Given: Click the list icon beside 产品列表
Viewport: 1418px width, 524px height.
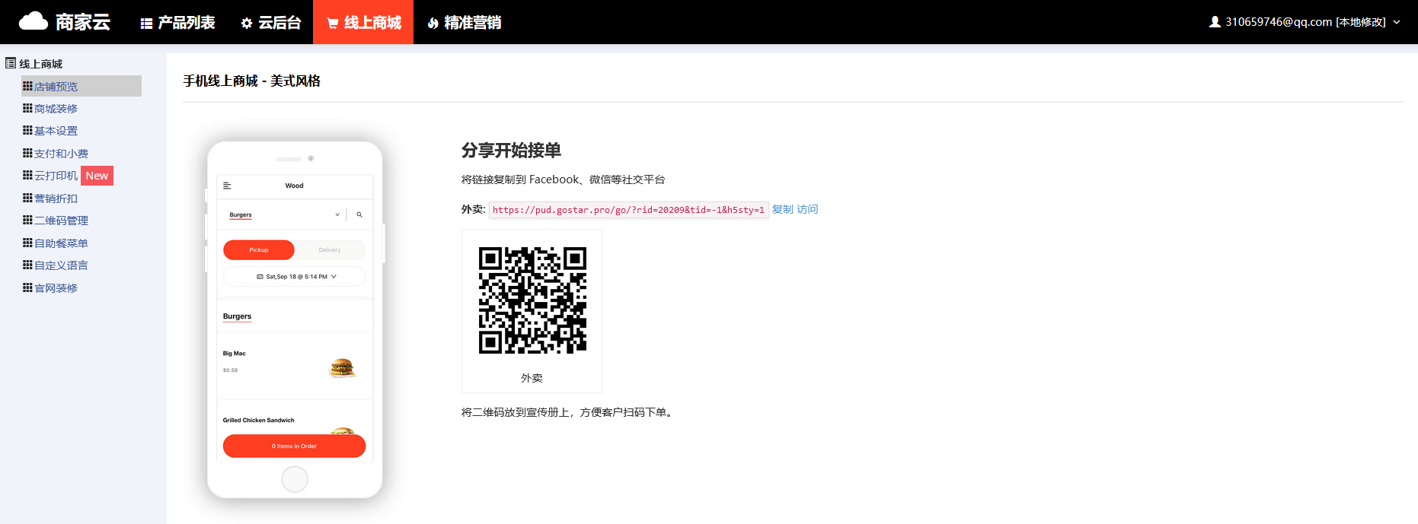Looking at the screenshot, I should [x=146, y=24].
